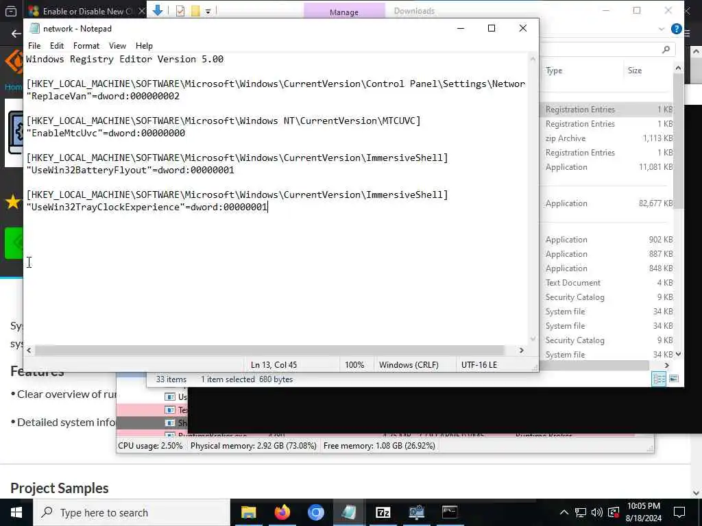Open the Format menu in Notepad
Image resolution: width=702 pixels, height=526 pixels.
[86, 46]
